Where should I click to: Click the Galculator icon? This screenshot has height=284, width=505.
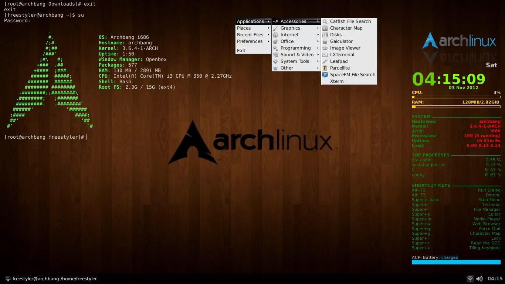(325, 41)
